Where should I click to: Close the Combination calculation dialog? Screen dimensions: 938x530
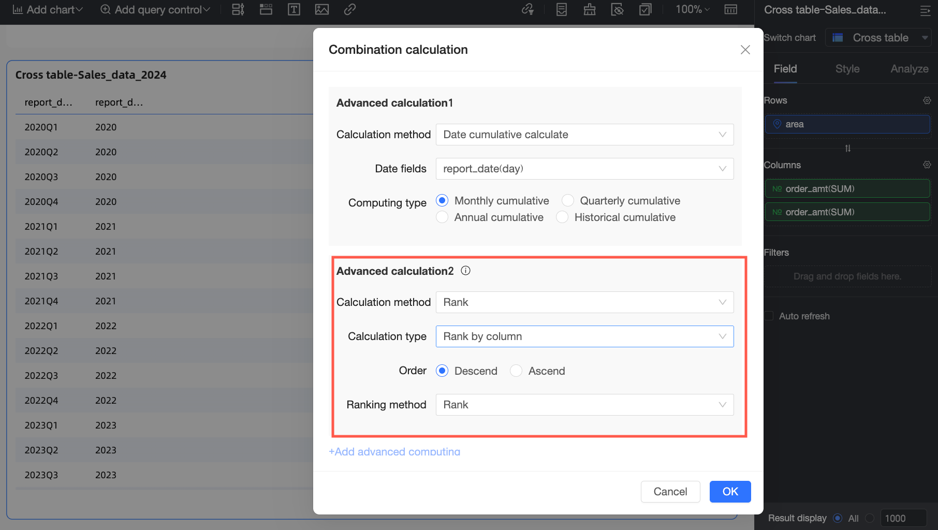click(745, 50)
